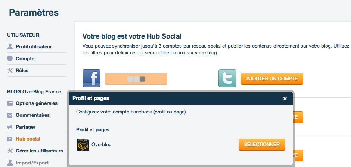Screen dimensions: 351x167
Task: Click the Twitter bird icon
Action: (x=227, y=78)
